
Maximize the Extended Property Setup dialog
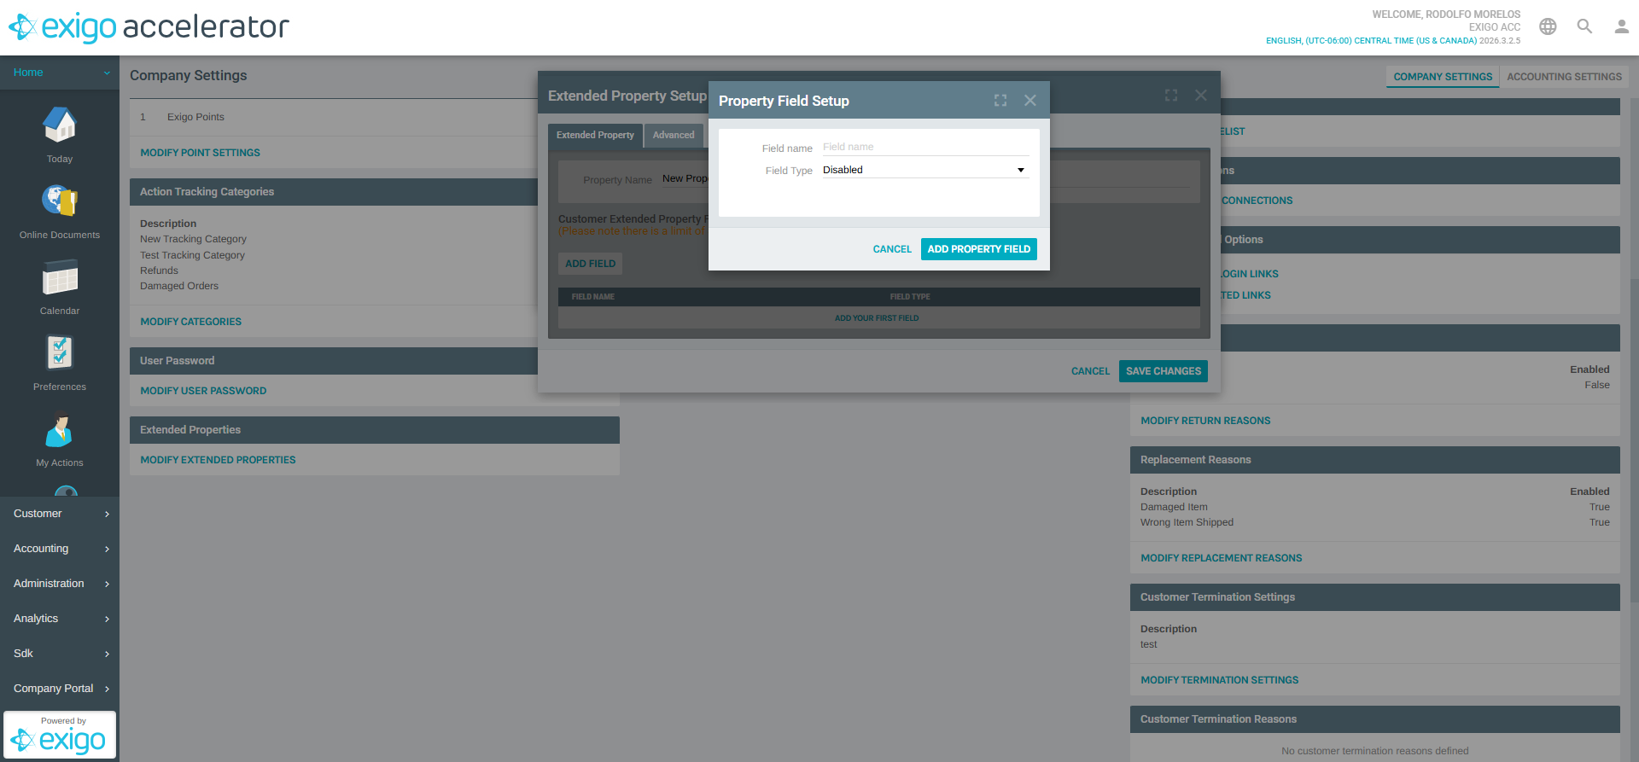1171,96
